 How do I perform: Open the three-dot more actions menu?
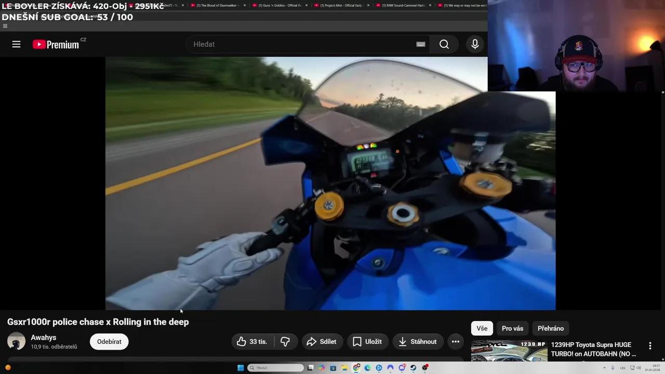click(x=456, y=341)
